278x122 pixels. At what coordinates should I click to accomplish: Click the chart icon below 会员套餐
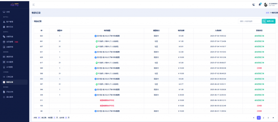pyautogui.click(x=4, y=47)
